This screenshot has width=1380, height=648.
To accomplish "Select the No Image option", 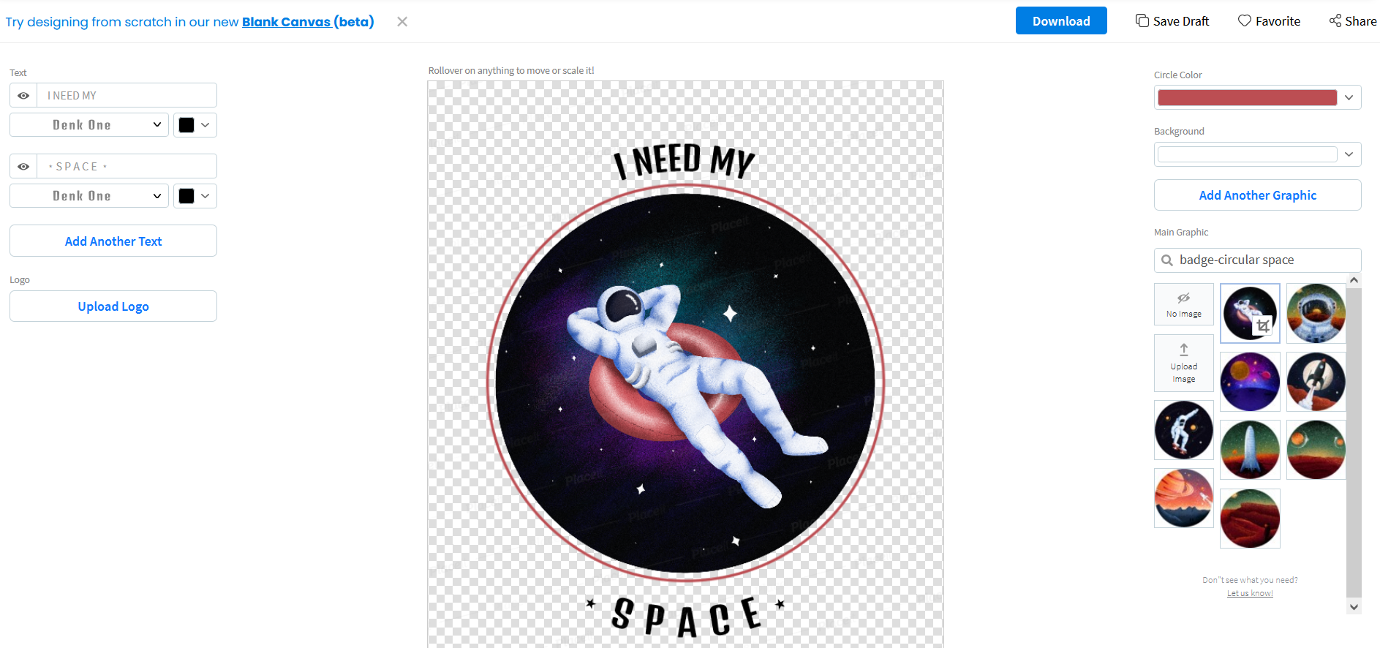I will (x=1184, y=304).
